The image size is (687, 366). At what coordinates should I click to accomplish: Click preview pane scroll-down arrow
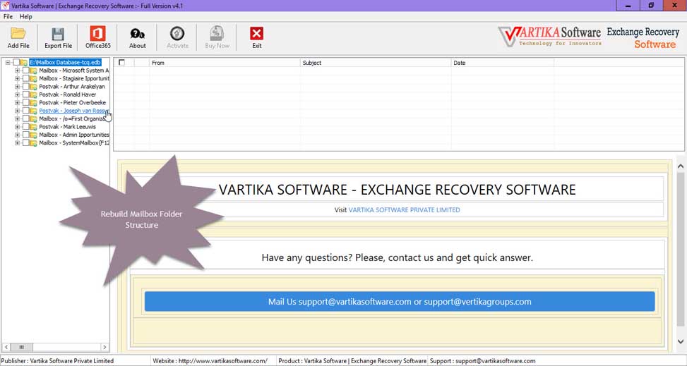click(681, 341)
